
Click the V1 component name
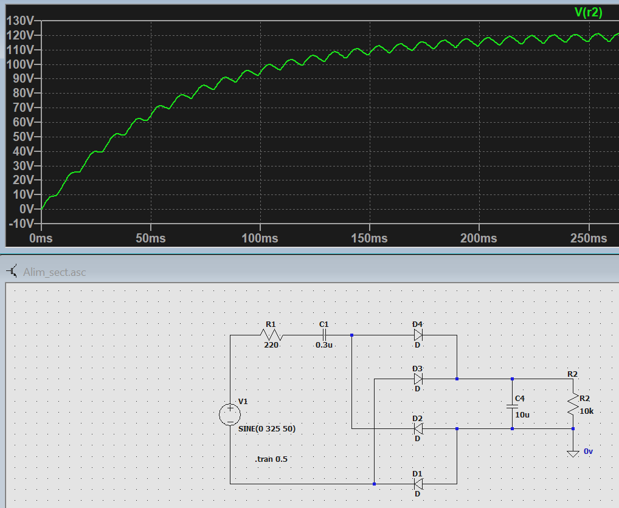pyautogui.click(x=243, y=402)
